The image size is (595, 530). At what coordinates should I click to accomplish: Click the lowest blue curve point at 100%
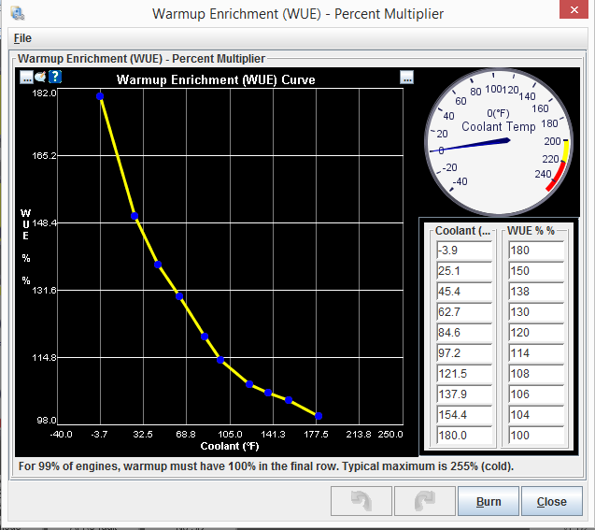[319, 416]
